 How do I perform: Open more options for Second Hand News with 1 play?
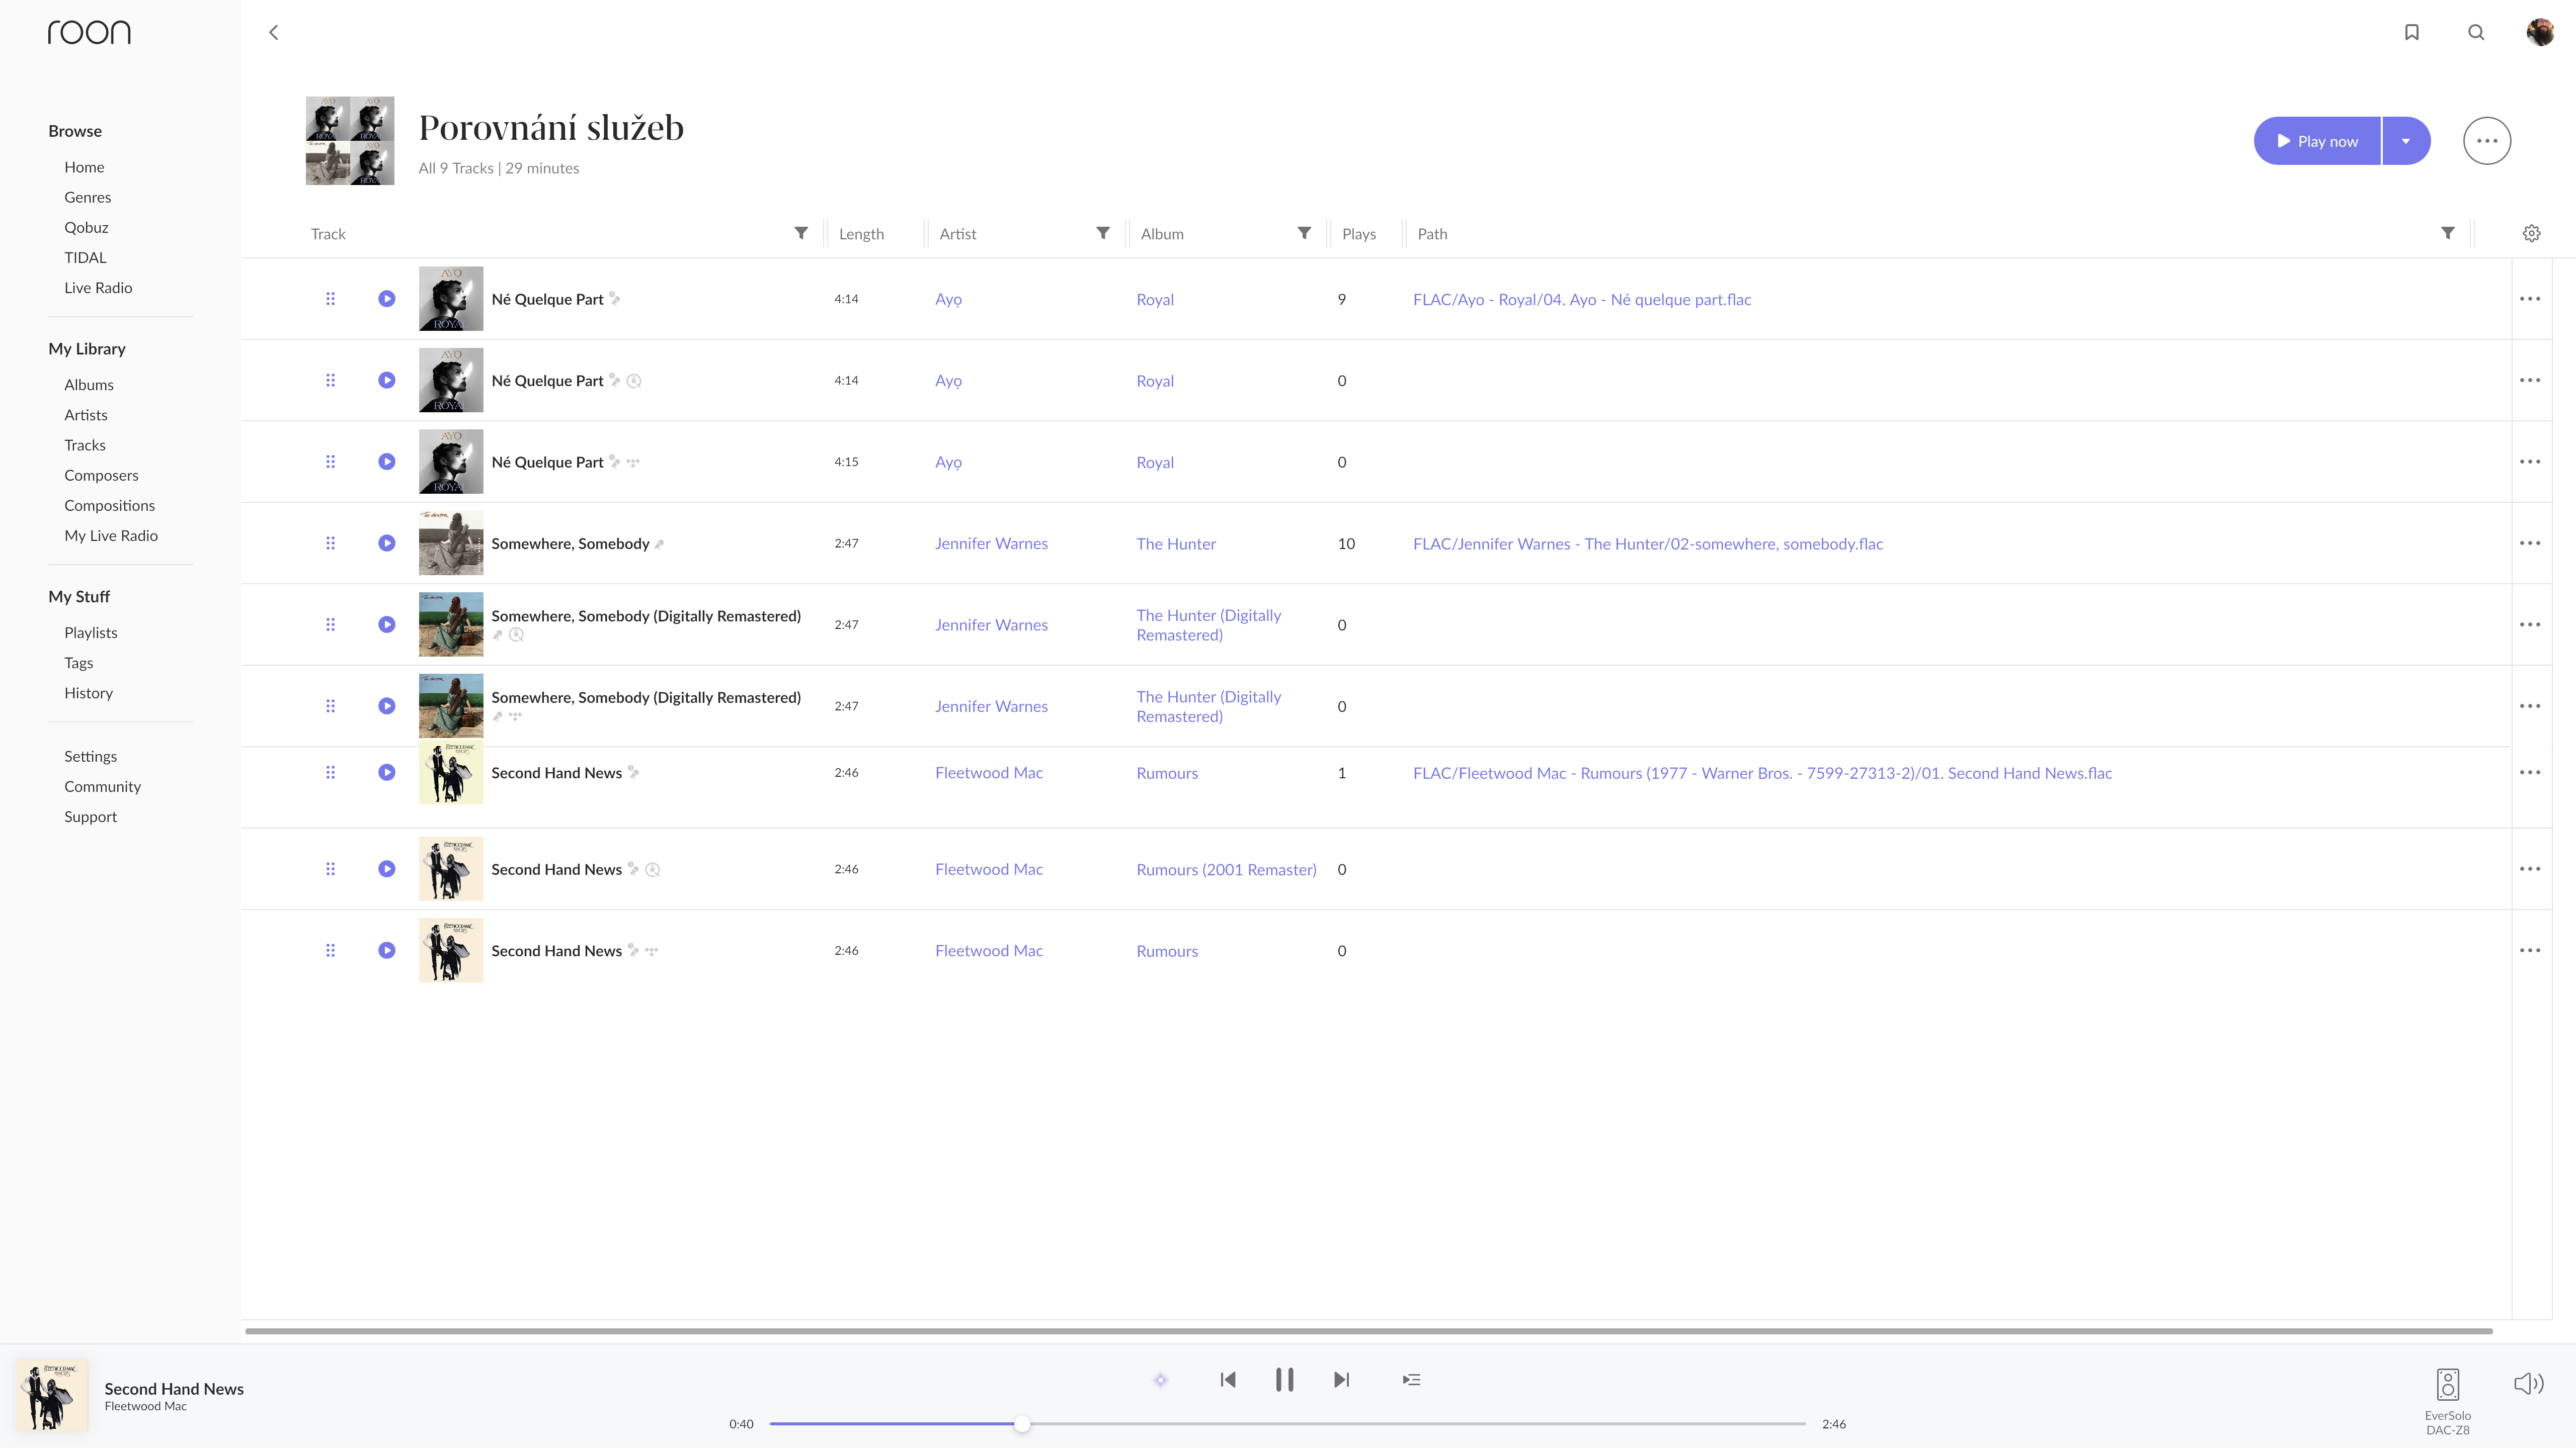tap(2529, 772)
